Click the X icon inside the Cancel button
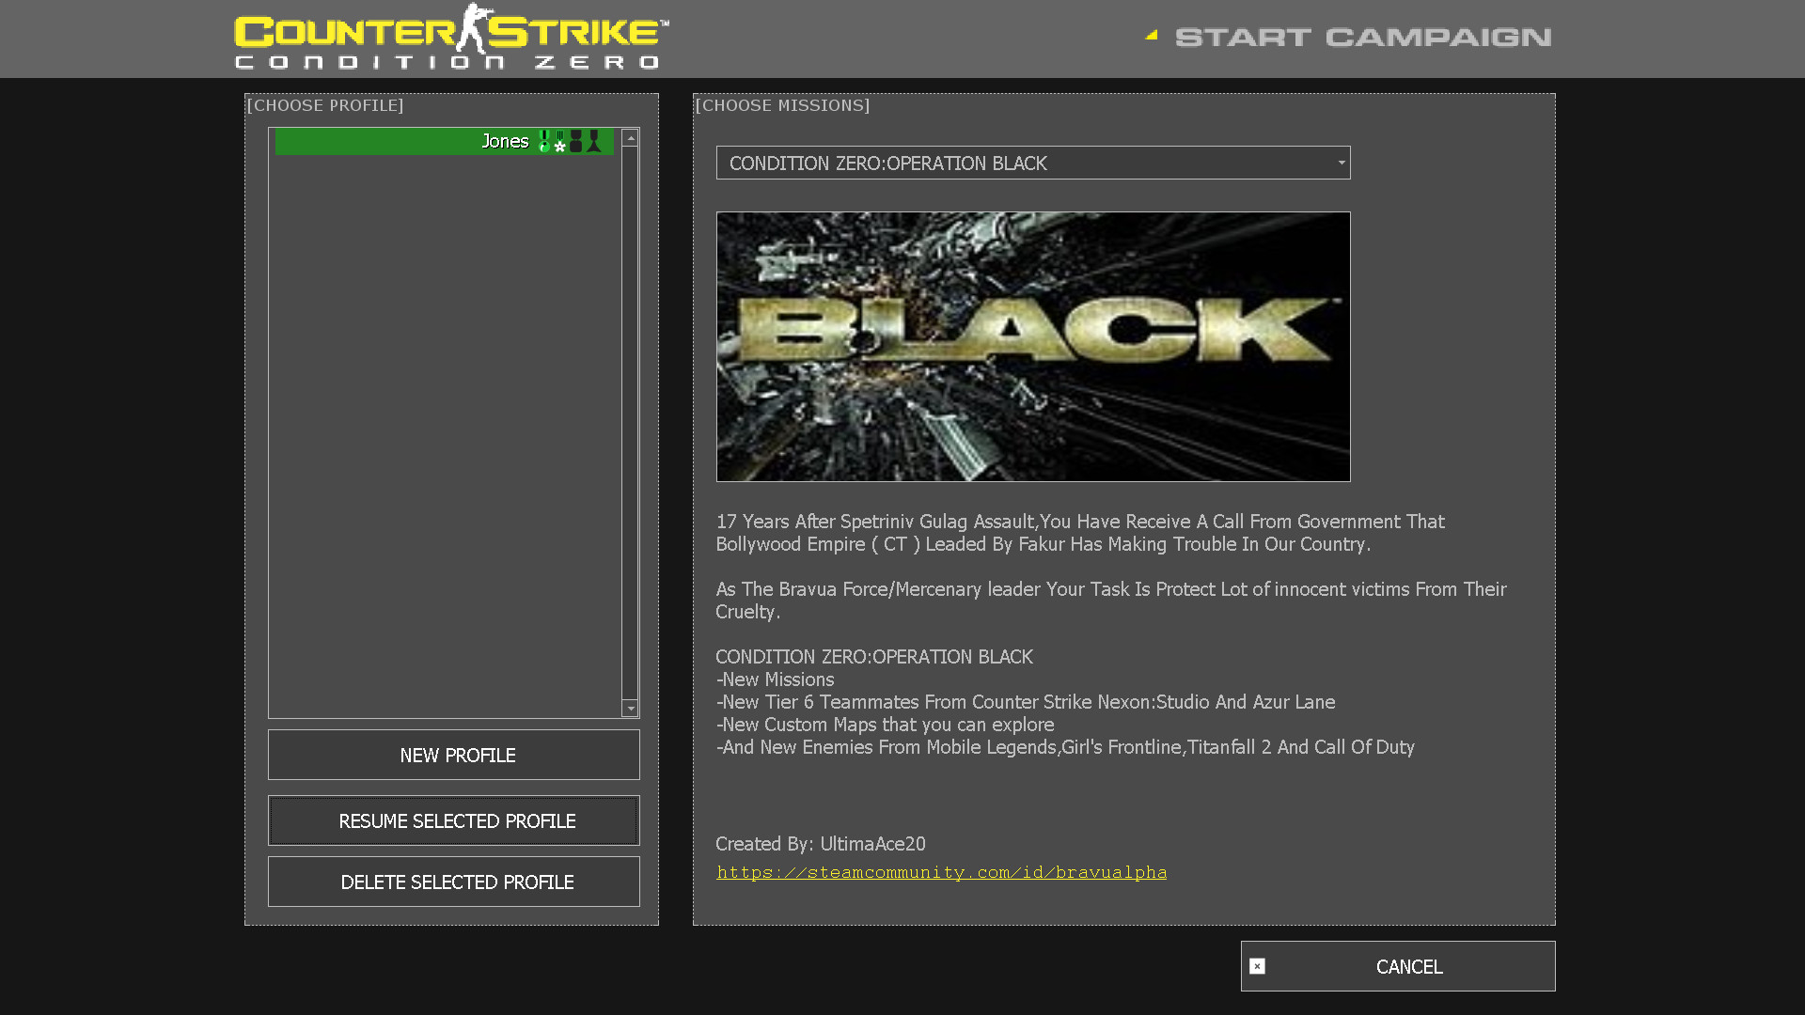 [x=1257, y=965]
